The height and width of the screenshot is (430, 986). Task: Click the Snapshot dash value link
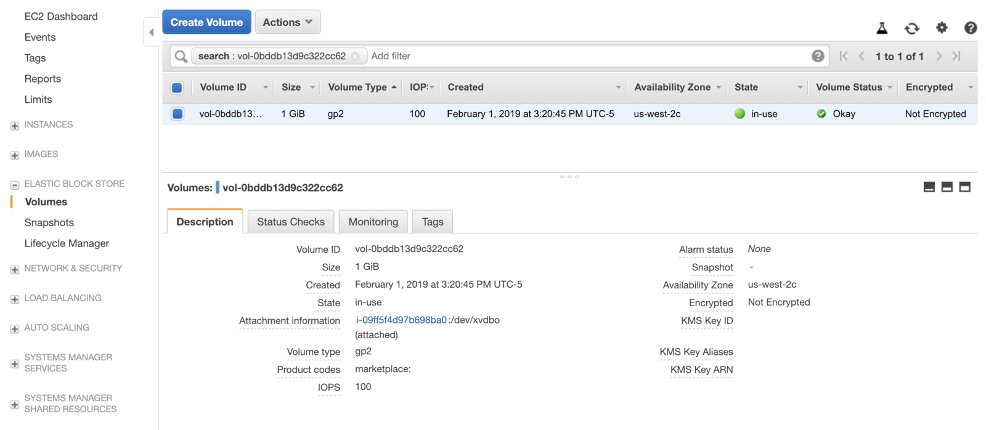pyautogui.click(x=751, y=267)
